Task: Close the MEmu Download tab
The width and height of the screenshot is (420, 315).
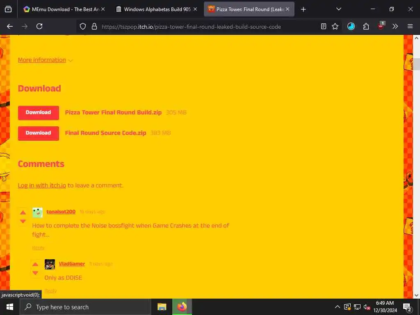Action: tap(103, 9)
